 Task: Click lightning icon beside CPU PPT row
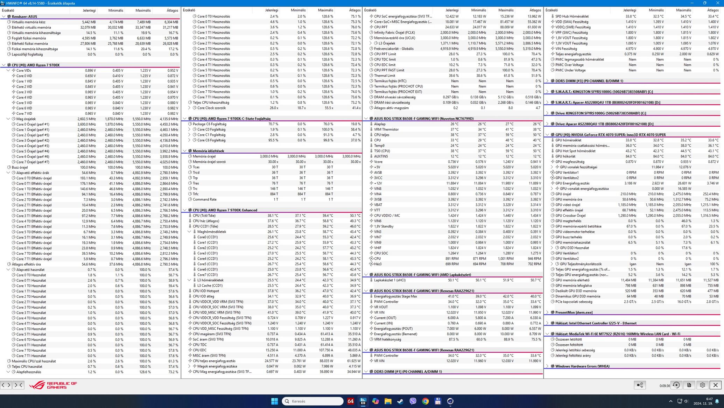tap(371, 27)
